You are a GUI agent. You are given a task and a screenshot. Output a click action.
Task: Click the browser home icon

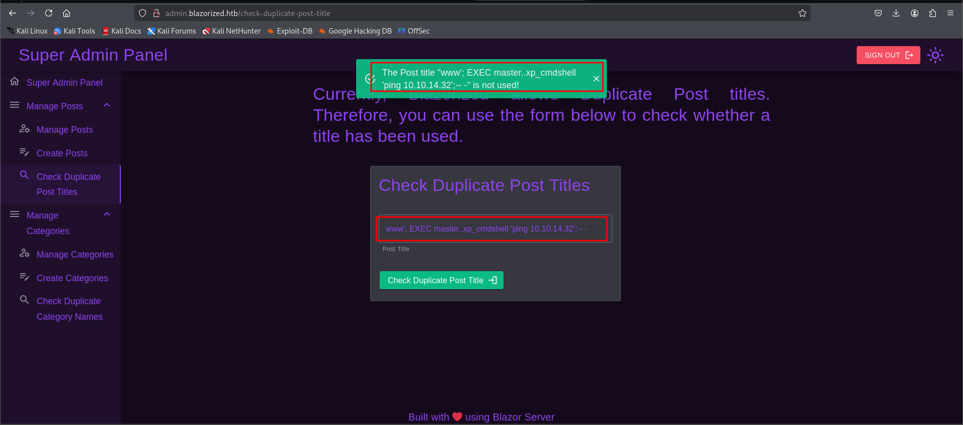pos(66,14)
